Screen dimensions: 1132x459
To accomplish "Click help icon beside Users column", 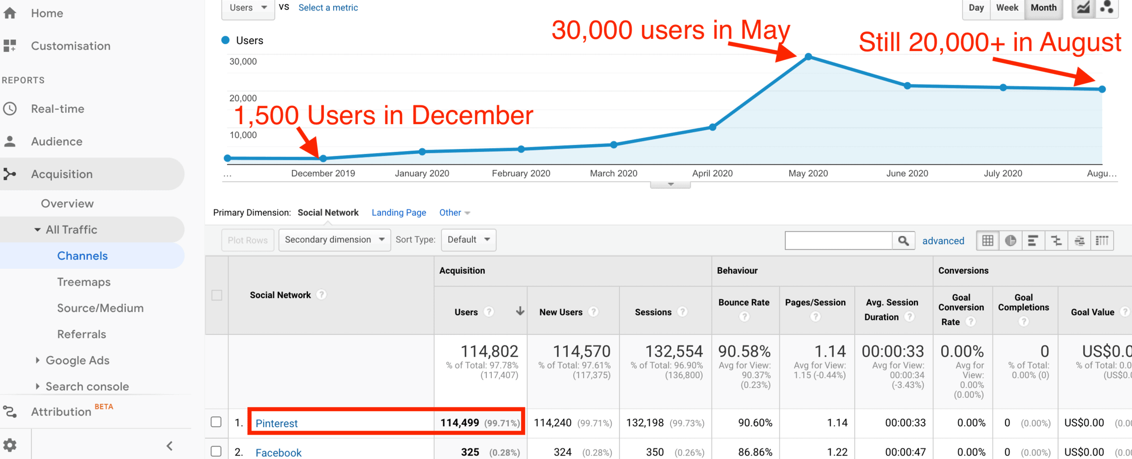I will [489, 312].
